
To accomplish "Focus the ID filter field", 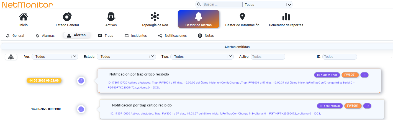I will click(x=340, y=56).
